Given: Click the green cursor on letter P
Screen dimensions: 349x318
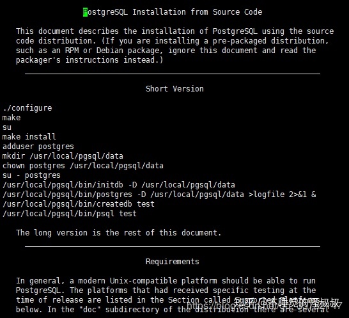Looking at the screenshot, I should click(x=85, y=12).
